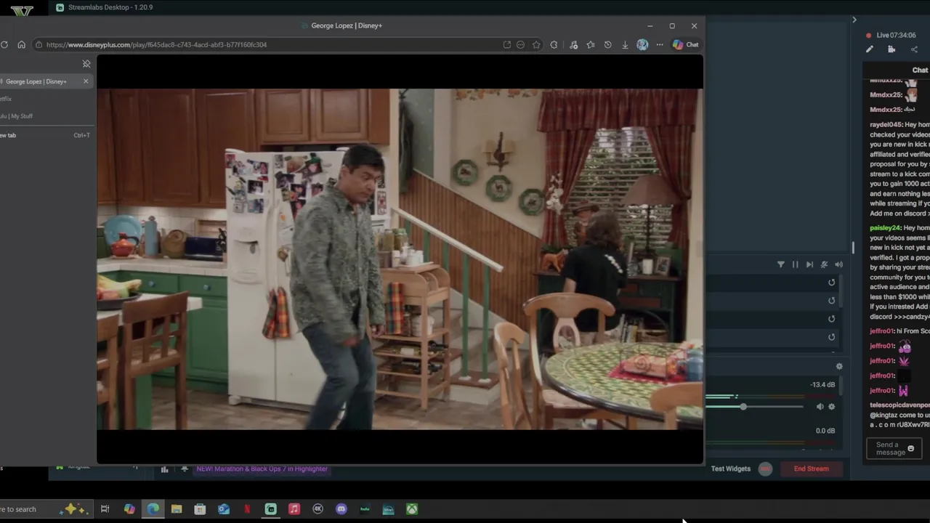Open browser settings and more menu
The width and height of the screenshot is (930, 523).
(660, 44)
